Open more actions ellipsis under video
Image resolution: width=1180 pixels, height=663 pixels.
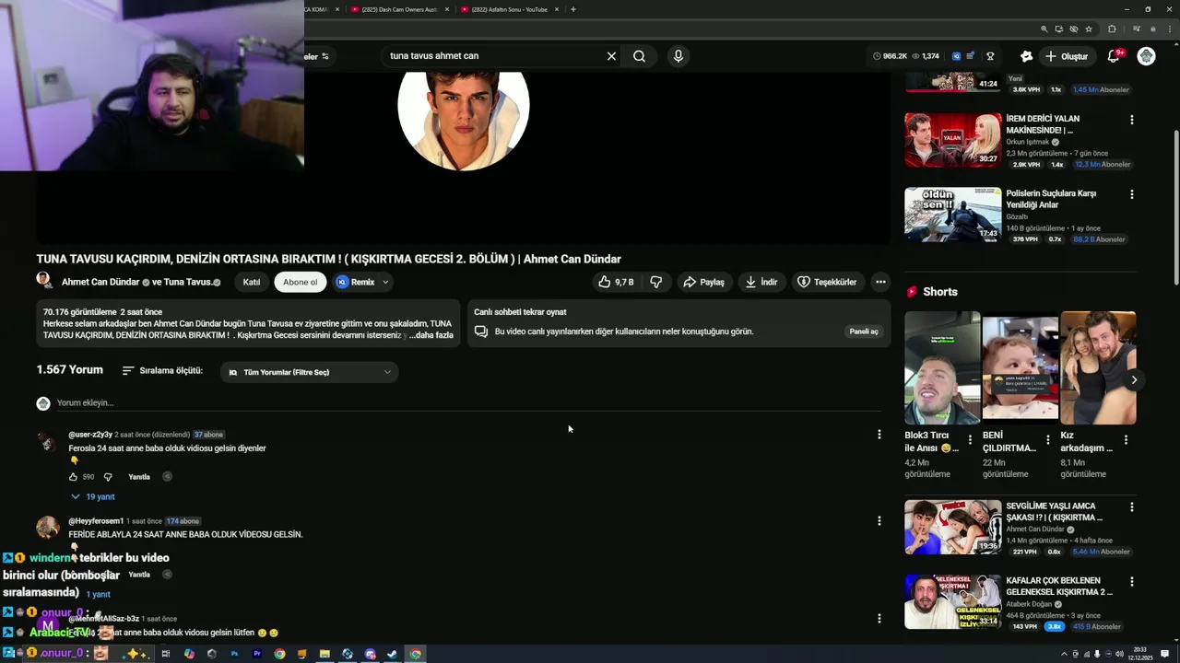pos(880,282)
